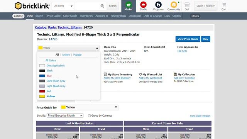The image size is (247, 139).
Task: Open the Add or Change menu item
Action: pyautogui.click(x=153, y=16)
